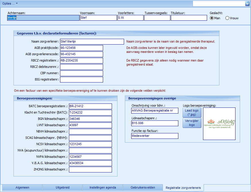The image size is (251, 192).
Task: Select the Vrouw radio button
Action: [x=227, y=18]
